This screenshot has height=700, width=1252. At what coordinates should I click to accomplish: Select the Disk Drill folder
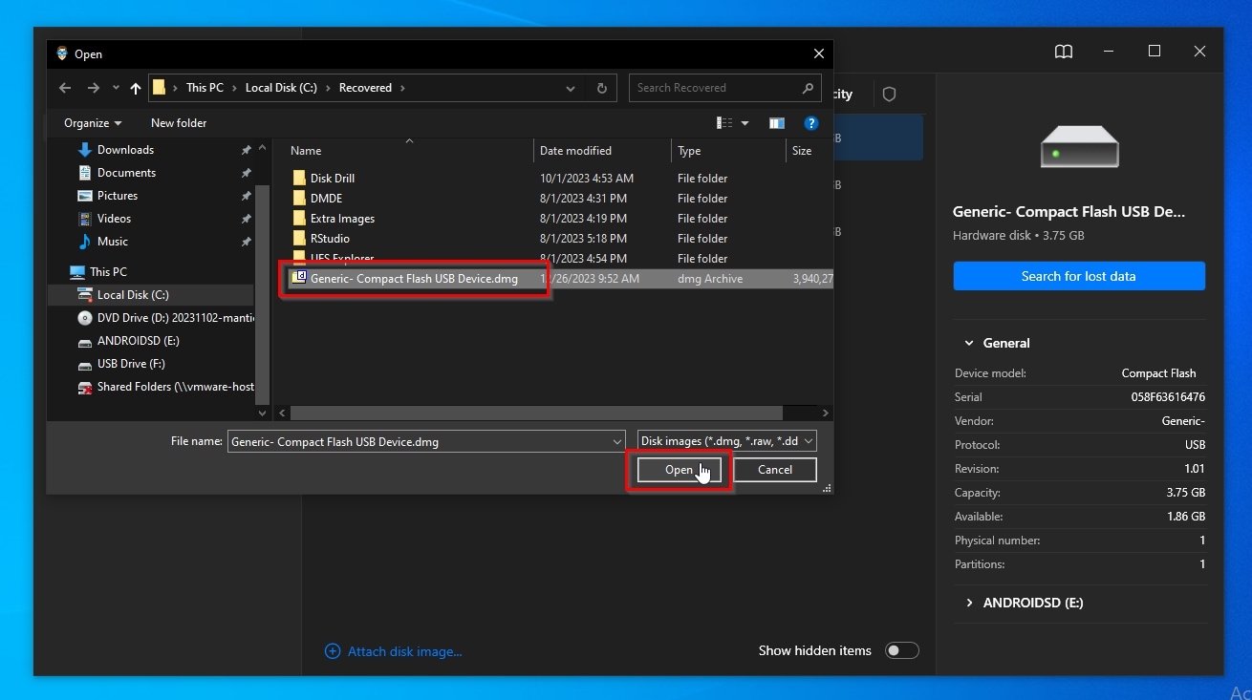pyautogui.click(x=332, y=179)
